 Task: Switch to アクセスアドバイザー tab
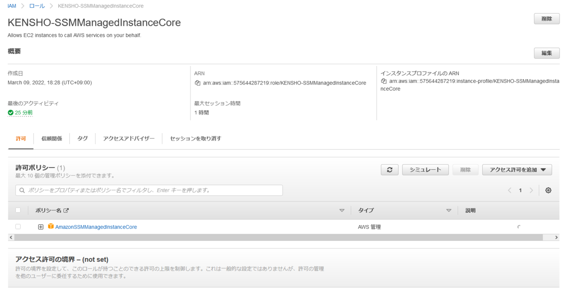[x=129, y=138]
